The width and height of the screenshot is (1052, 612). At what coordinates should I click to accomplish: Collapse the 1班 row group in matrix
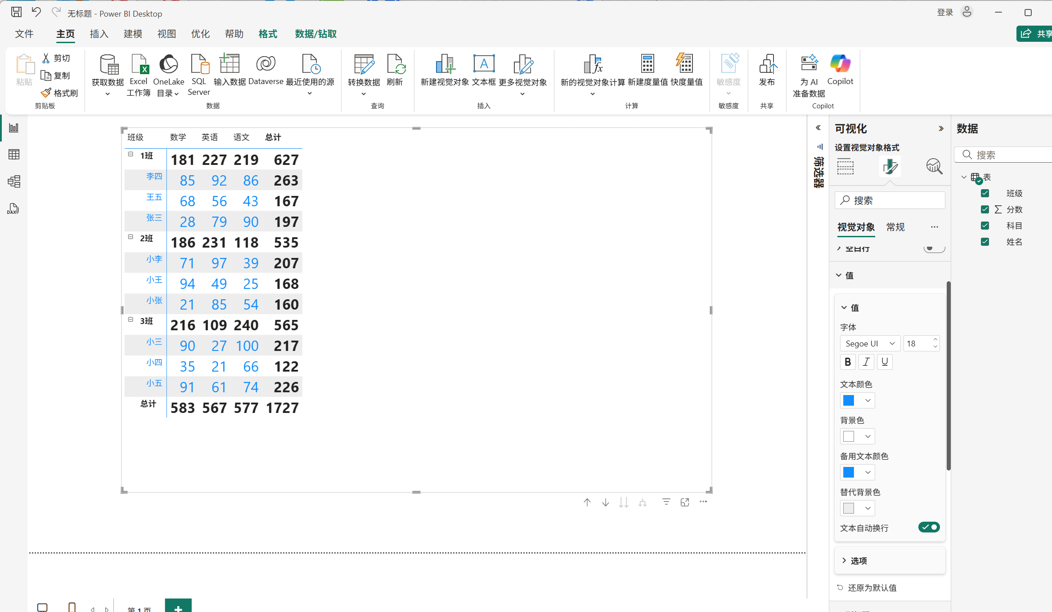tap(130, 154)
